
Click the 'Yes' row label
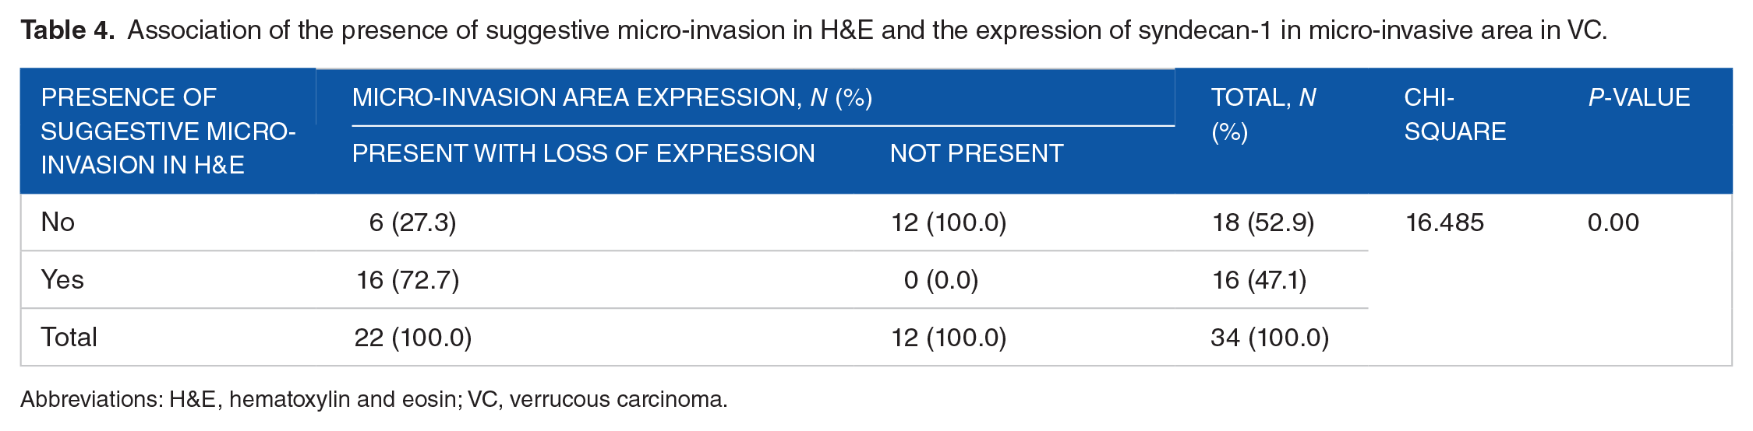click(62, 280)
